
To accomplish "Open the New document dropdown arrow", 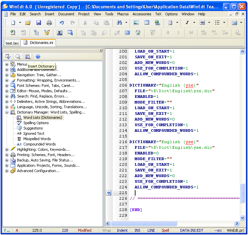I will click(20, 23).
